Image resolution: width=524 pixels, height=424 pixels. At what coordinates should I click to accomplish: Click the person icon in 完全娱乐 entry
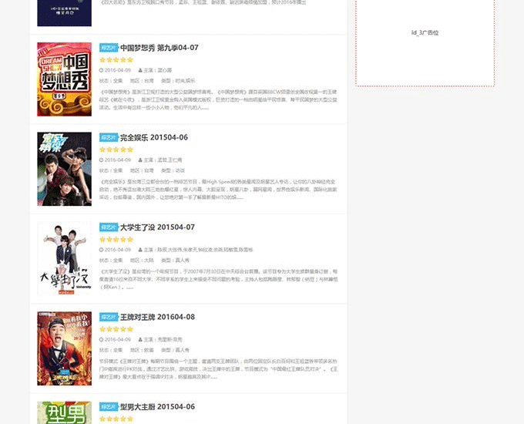(x=140, y=160)
